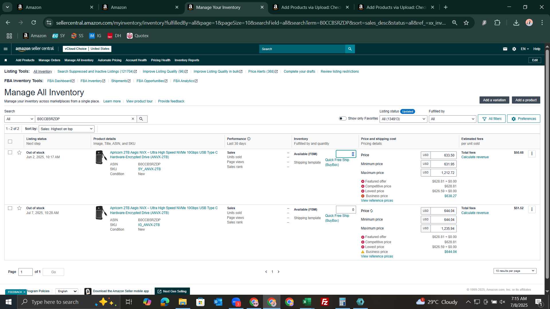This screenshot has height=309, width=550.
Task: Select the SY_ANVX-2TB listing checkbox
Action: (10, 152)
